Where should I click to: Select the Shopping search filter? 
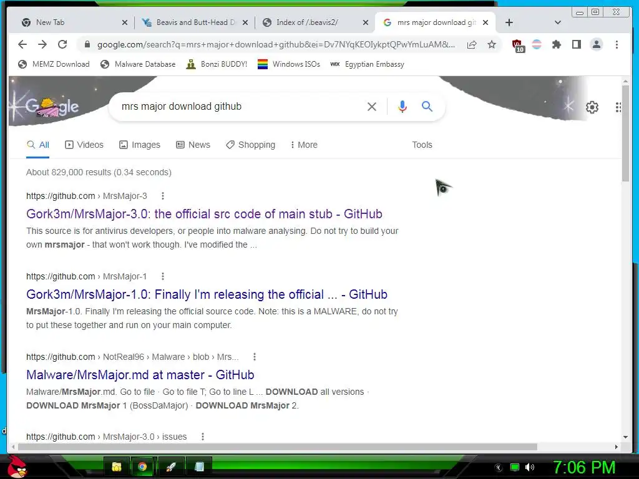251,145
